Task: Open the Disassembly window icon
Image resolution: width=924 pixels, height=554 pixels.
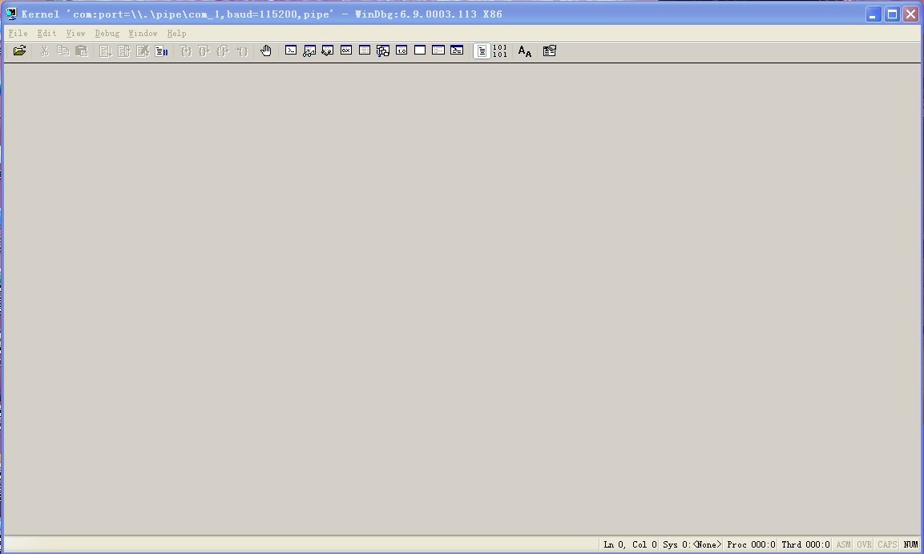Action: point(401,51)
